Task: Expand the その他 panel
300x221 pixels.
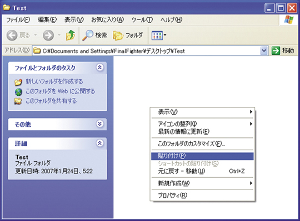Action: pos(99,124)
